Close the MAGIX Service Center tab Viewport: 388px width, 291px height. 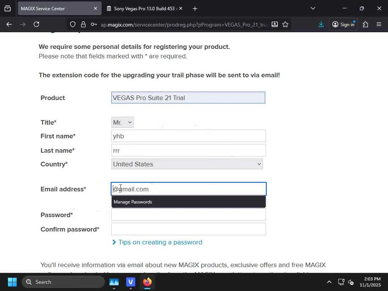coord(95,8)
